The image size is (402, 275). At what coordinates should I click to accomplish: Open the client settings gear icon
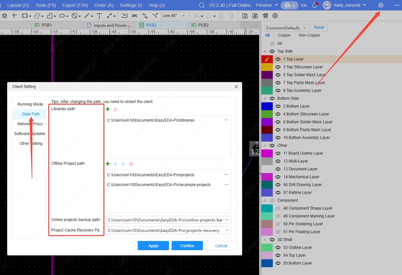click(x=380, y=5)
